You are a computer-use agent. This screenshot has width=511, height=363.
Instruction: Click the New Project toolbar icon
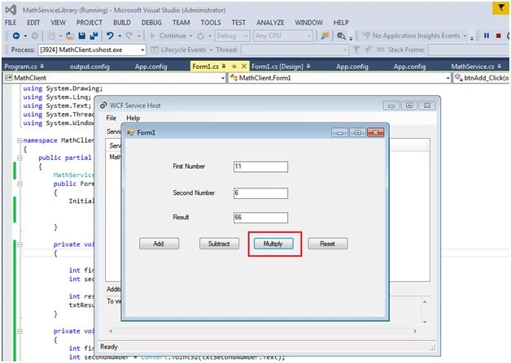coord(51,36)
